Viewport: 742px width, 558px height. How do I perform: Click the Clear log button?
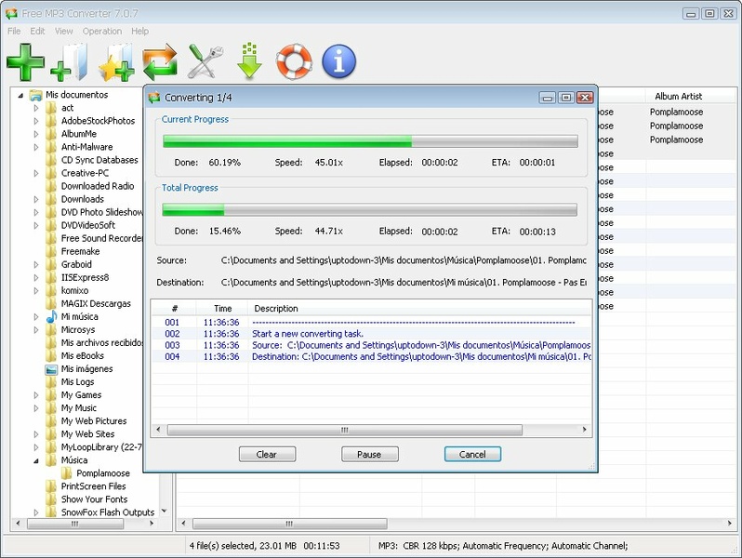(x=267, y=454)
